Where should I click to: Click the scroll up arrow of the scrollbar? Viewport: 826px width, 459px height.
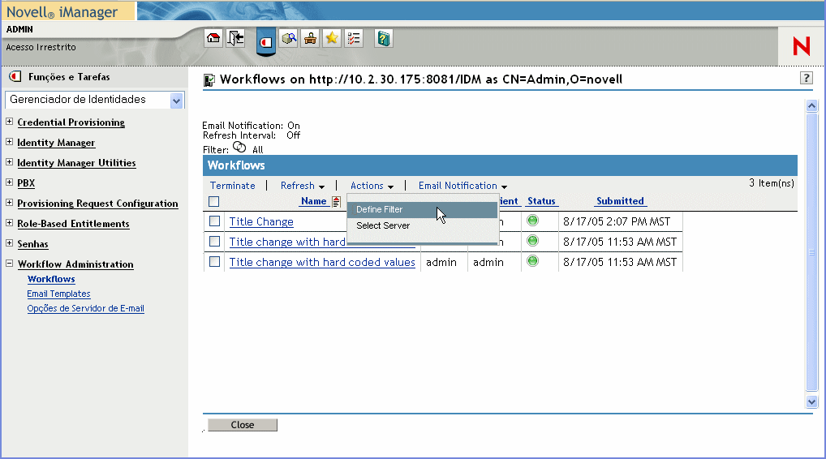pyautogui.click(x=811, y=105)
